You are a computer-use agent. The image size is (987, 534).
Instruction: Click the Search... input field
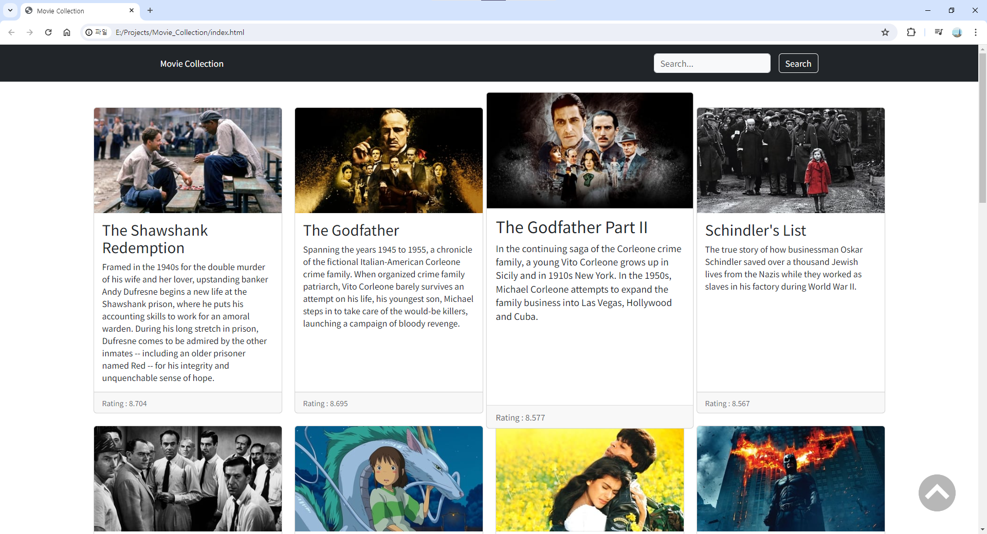click(712, 63)
